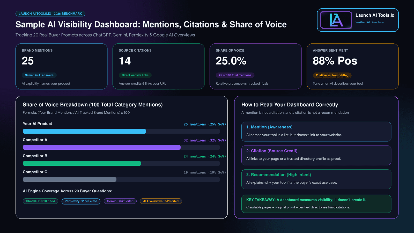Click 'Crawlable pages + original proof' takeaway text
Image resolution: width=414 pixels, height=233 pixels.
[298, 207]
